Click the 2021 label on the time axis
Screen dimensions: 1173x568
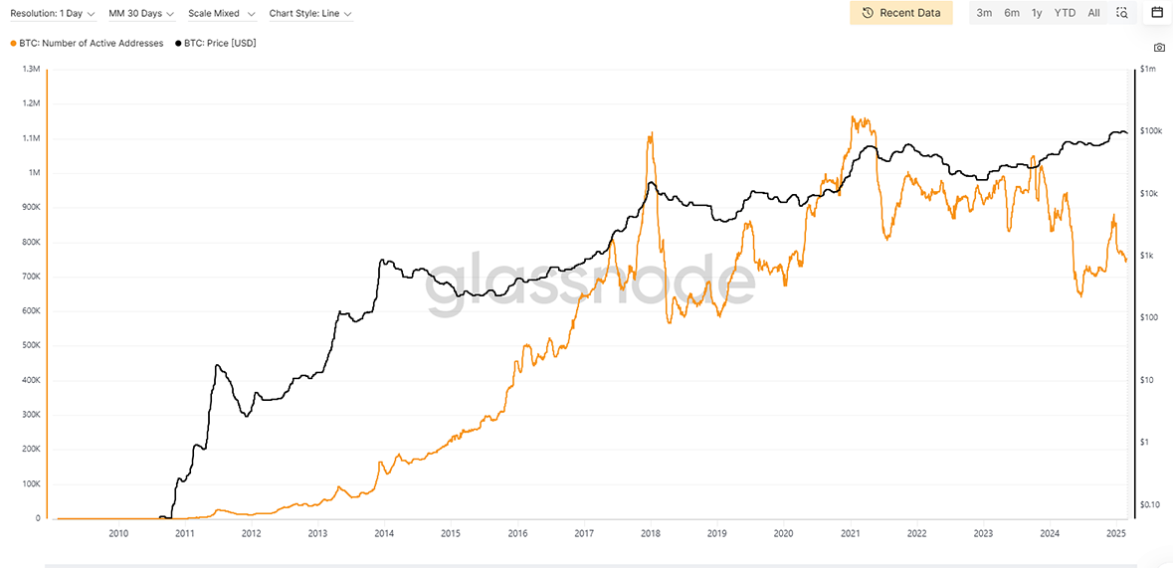[850, 533]
